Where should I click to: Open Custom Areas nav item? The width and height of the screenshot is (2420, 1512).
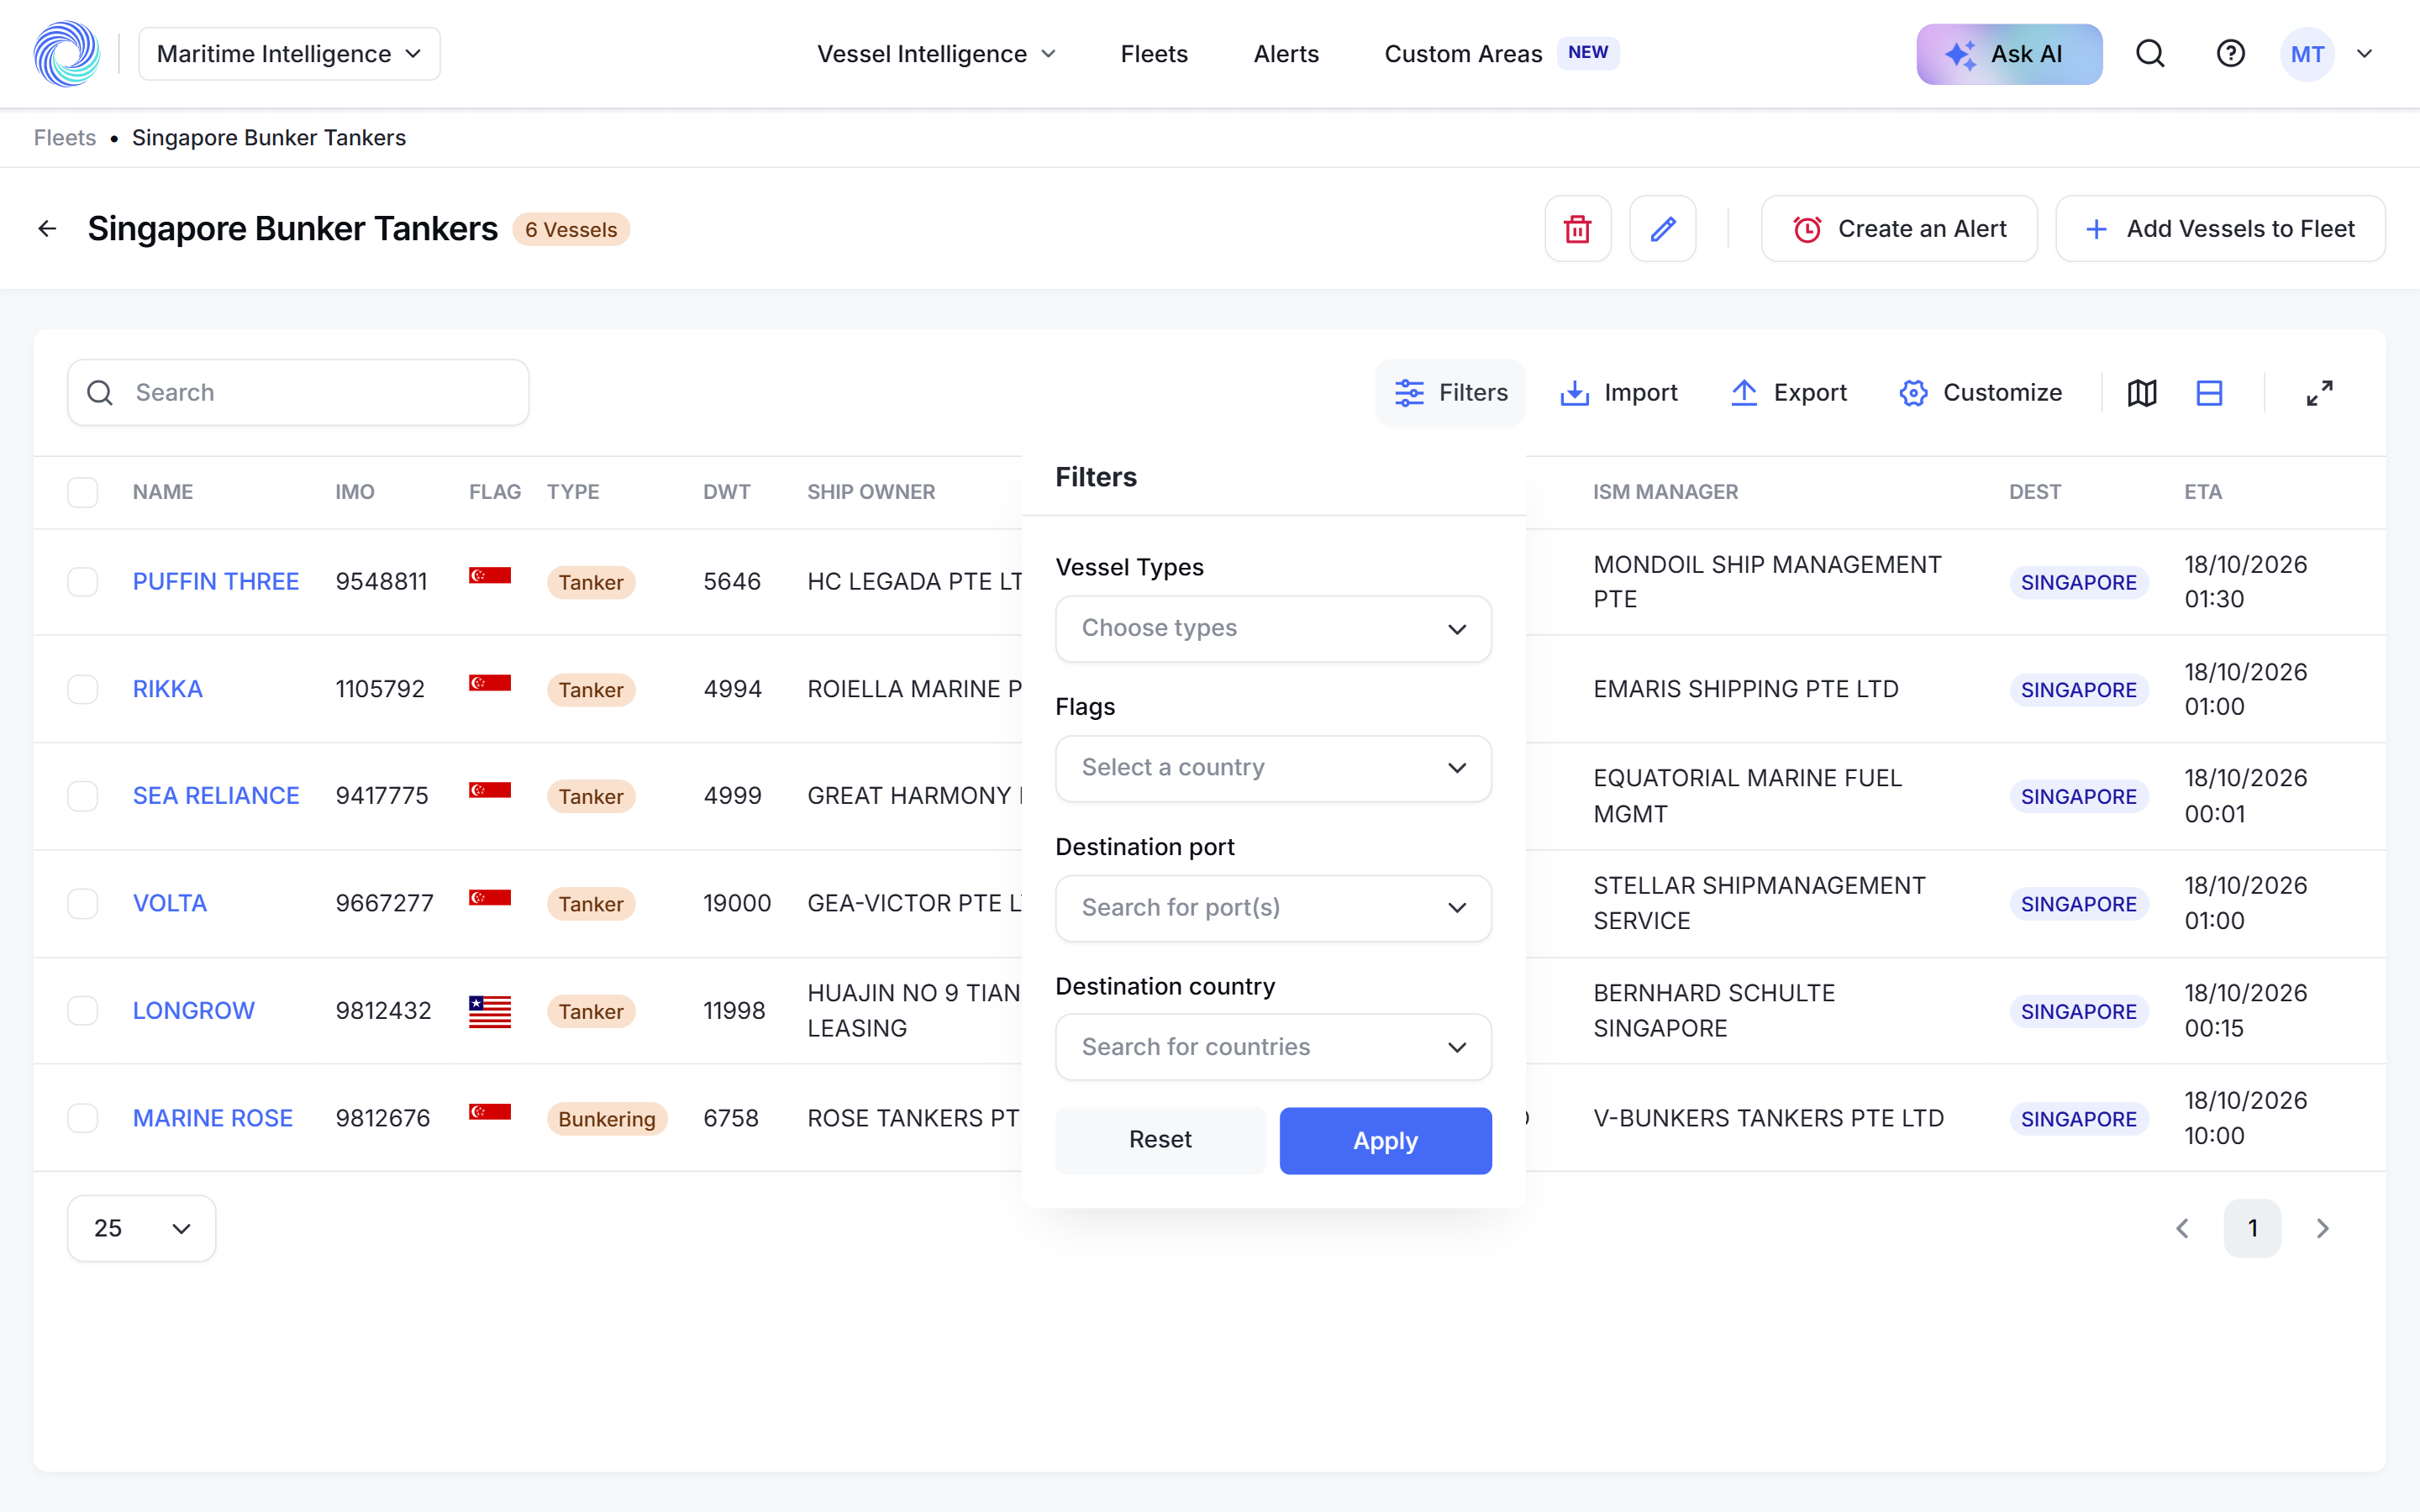1501,54
